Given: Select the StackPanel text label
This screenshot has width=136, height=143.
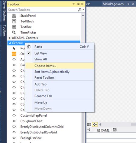Looking at the screenshot, I should pos(28,16).
